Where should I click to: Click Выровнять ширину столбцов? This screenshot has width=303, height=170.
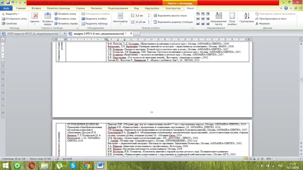tap(173, 22)
